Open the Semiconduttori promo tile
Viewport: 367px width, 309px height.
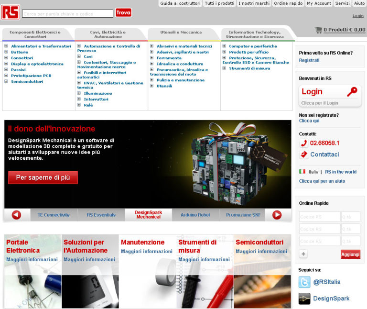point(262,271)
